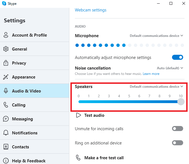
Task: Click the Audio & Video microphone icon
Action: click(6, 91)
